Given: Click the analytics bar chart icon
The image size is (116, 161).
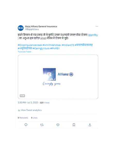Looking at the screenshot, I should coord(19,110).
